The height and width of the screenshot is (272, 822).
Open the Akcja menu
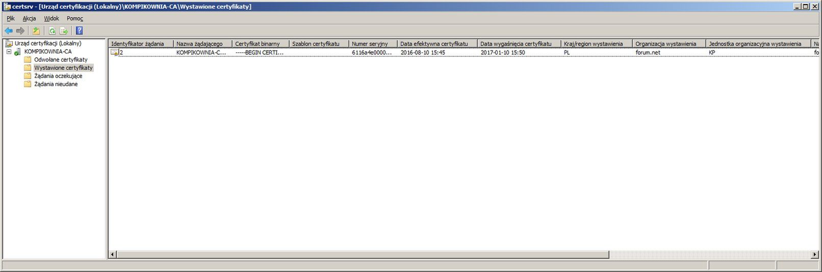tap(29, 18)
